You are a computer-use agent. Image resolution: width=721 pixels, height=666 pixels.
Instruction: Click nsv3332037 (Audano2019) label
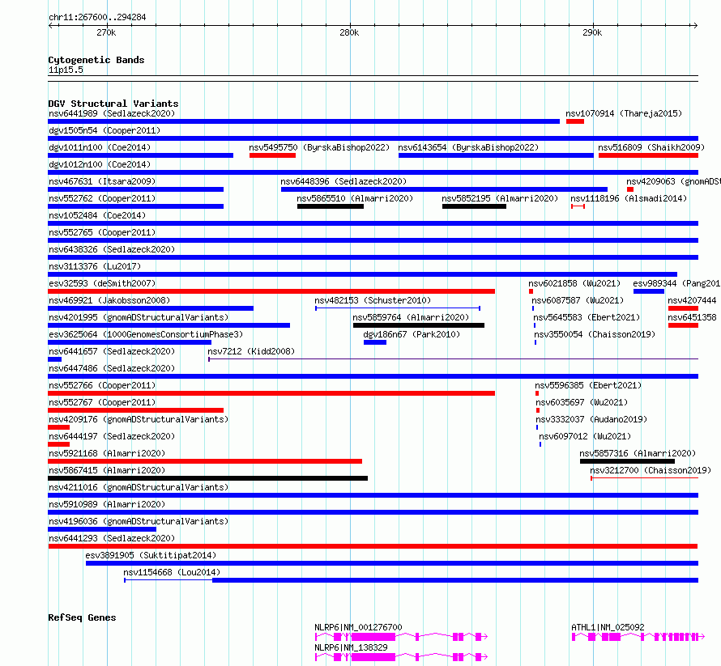pyautogui.click(x=591, y=419)
